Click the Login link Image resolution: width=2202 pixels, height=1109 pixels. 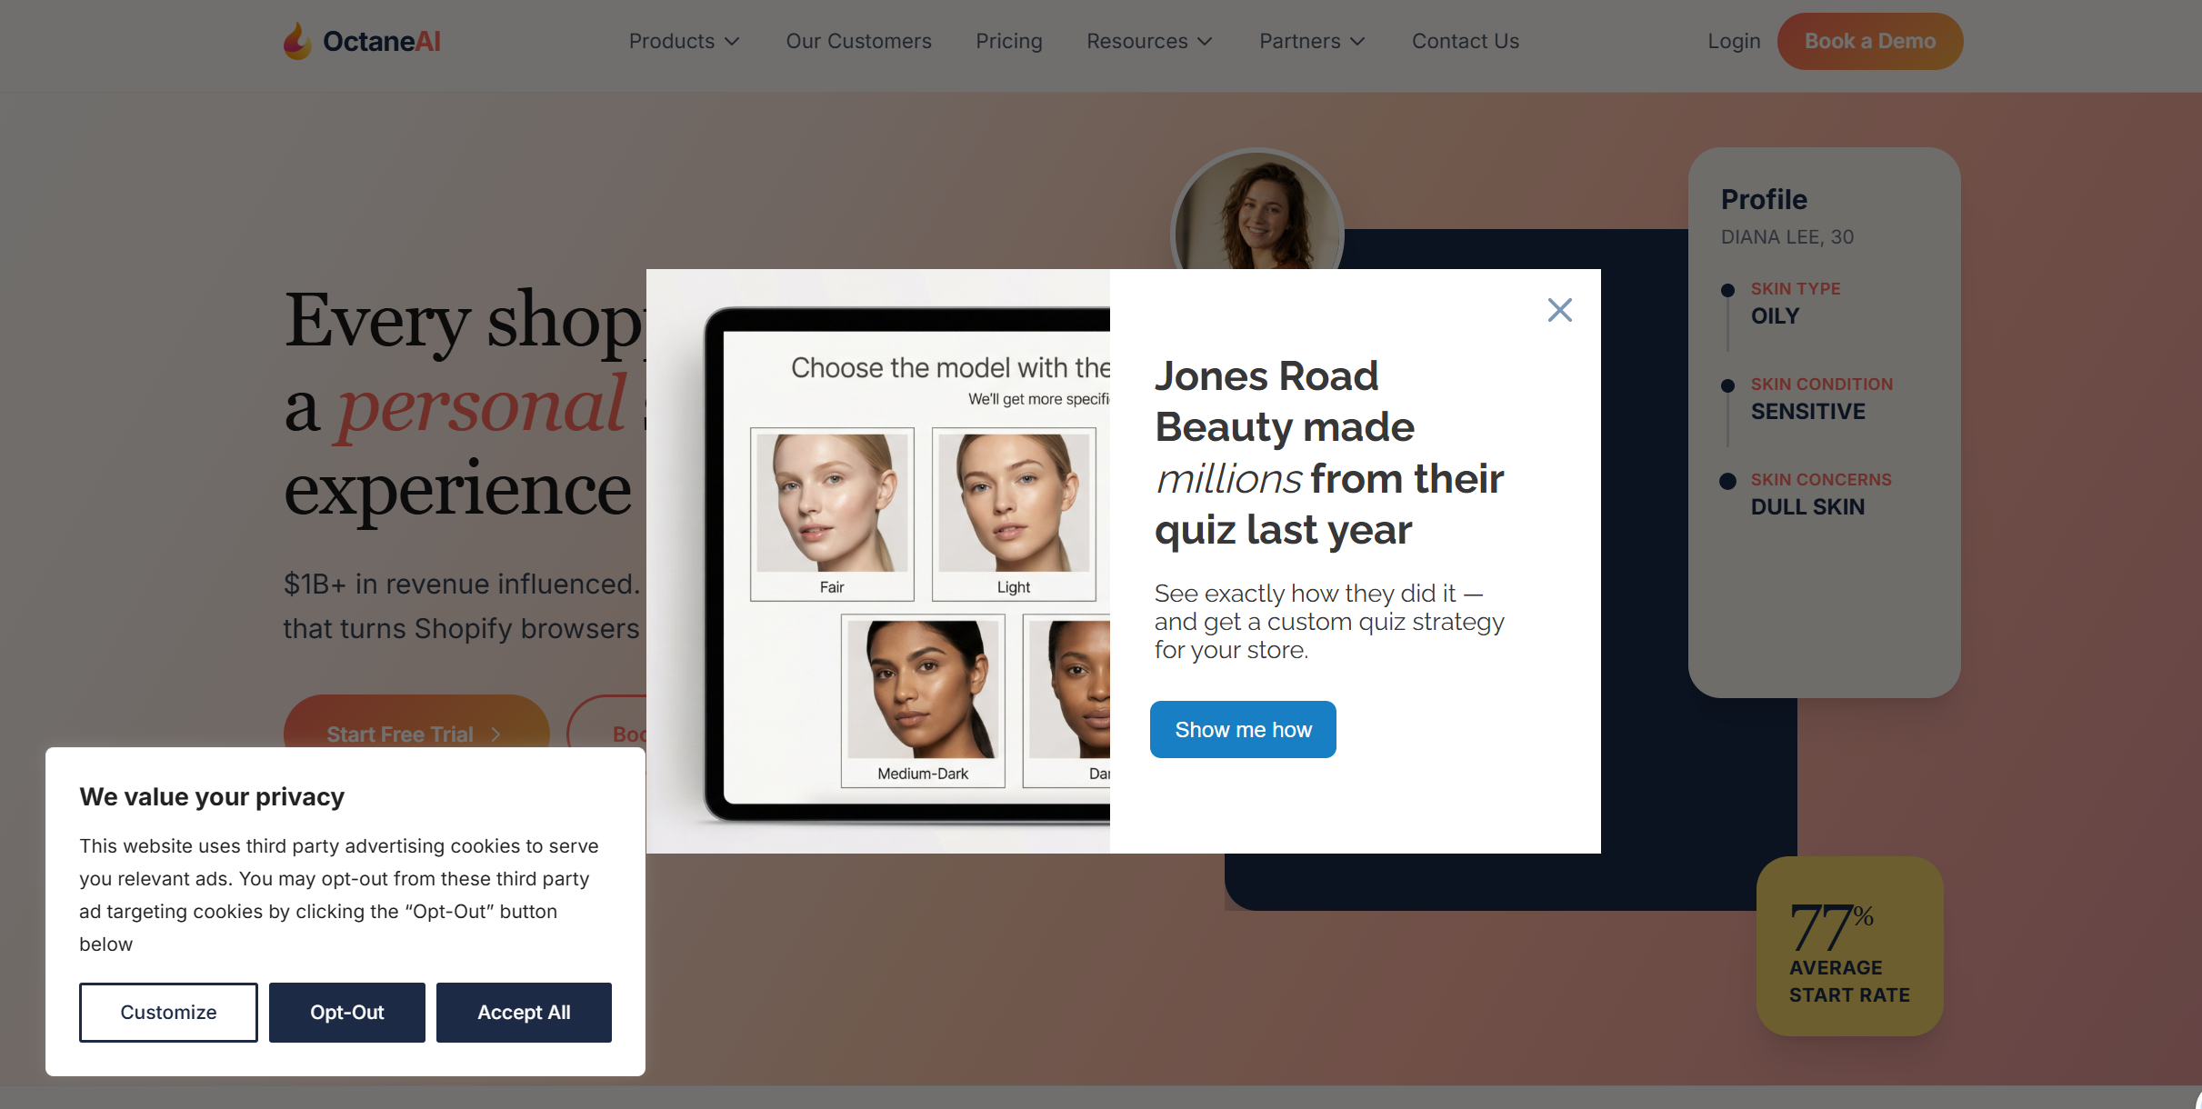pos(1734,41)
